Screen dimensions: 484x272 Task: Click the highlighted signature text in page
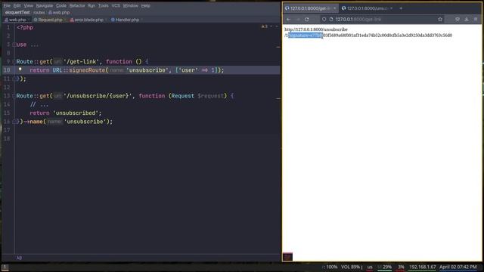click(x=306, y=36)
